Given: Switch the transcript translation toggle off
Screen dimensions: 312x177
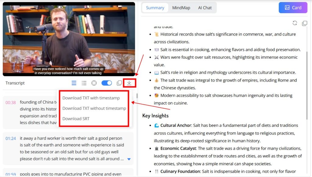Looking at the screenshot, I should (x=107, y=82).
